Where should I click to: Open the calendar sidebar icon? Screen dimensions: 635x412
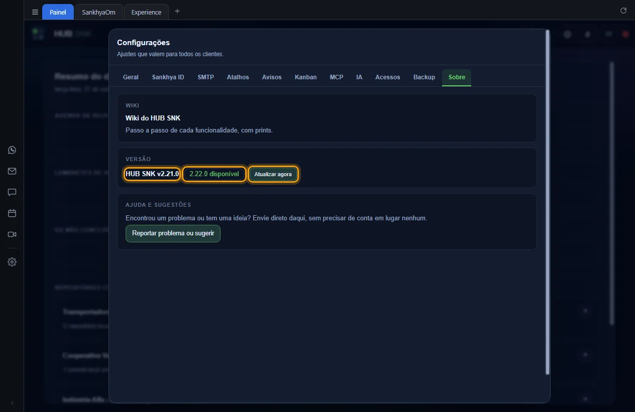click(x=12, y=213)
